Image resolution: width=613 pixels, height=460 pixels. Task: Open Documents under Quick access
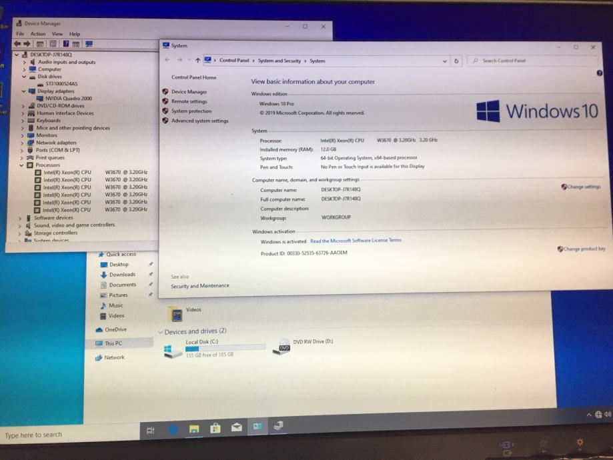(x=118, y=285)
